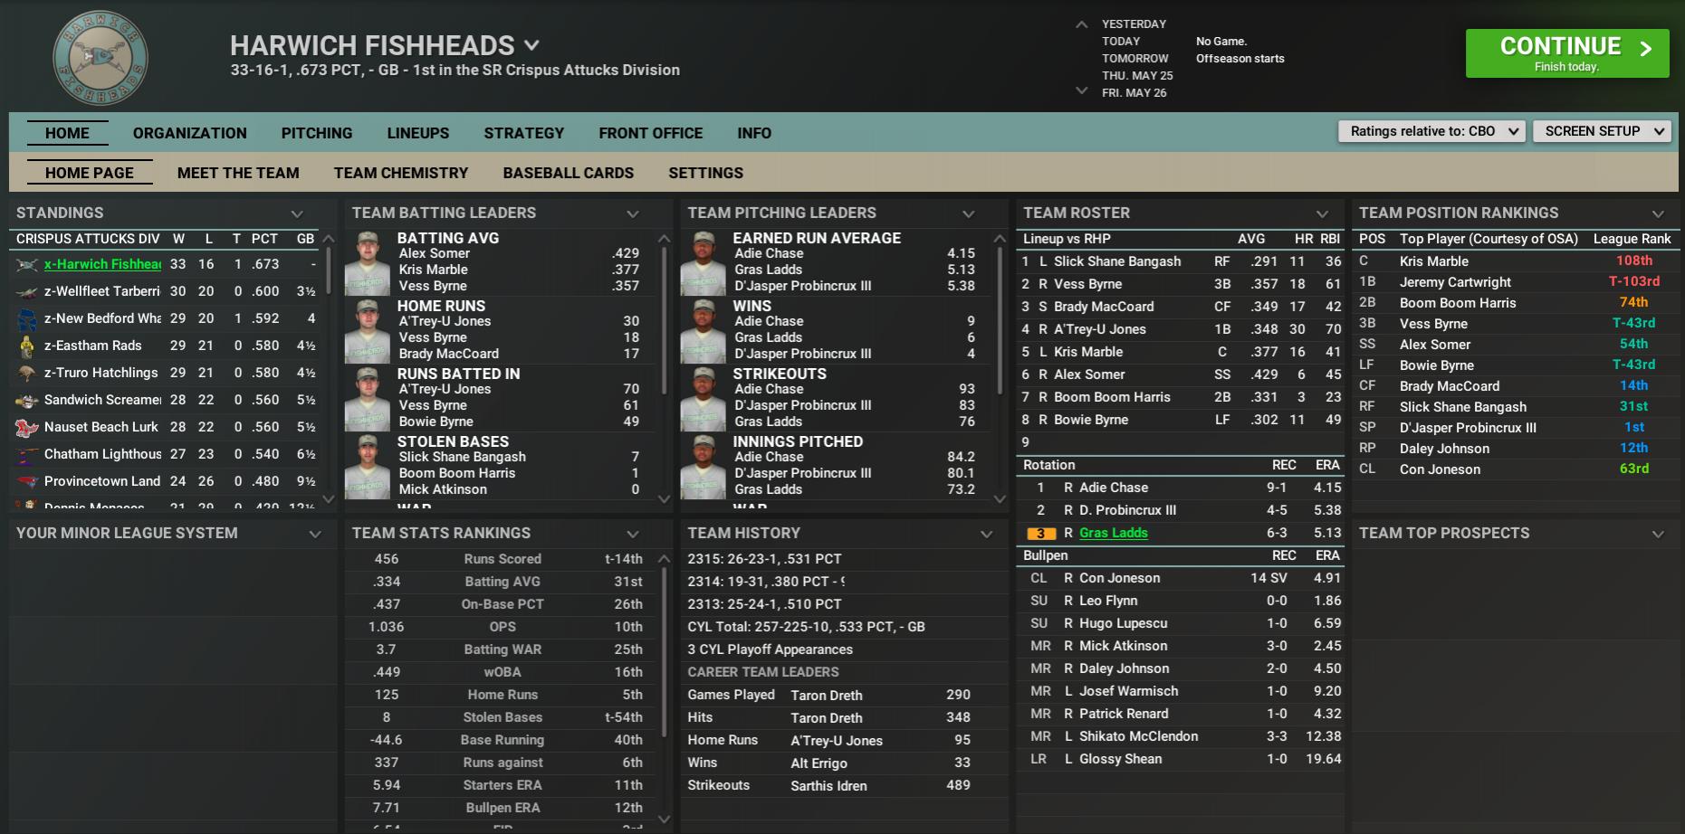Image resolution: width=1685 pixels, height=834 pixels.
Task: Switch to the Baseball Cards tab
Action: click(x=569, y=173)
